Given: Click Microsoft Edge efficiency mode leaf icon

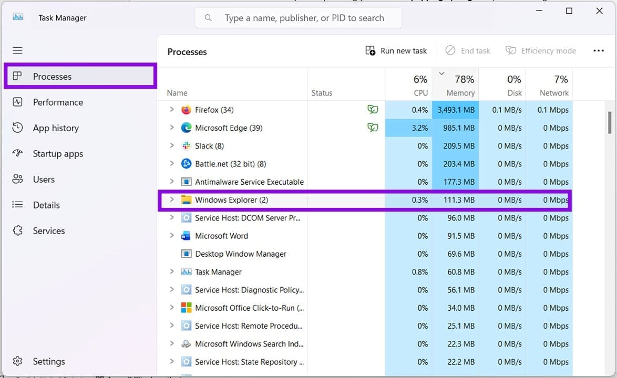Looking at the screenshot, I should click(x=373, y=127).
